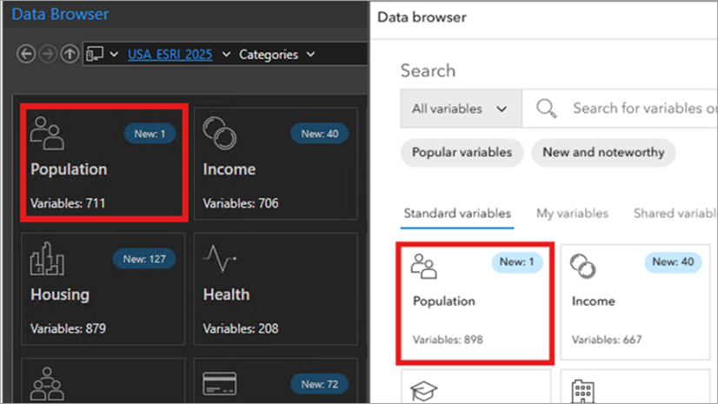Screen dimensions: 718x404
Task: Click the Income coins icon in dark panel
Action: [x=216, y=133]
